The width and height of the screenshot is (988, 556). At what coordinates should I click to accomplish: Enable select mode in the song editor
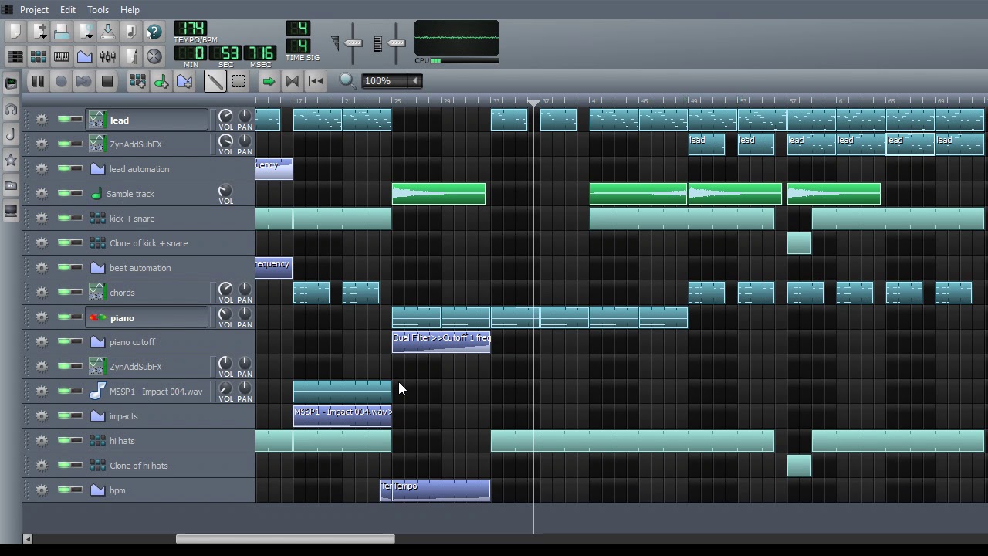239,81
